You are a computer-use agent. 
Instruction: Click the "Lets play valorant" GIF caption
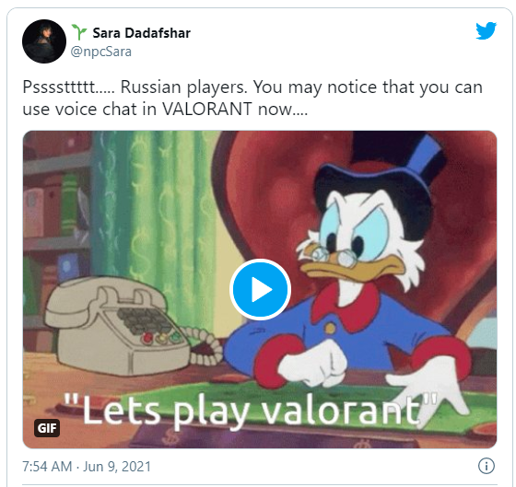(x=250, y=411)
